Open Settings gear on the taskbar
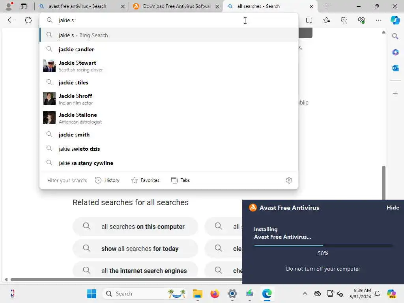Screen dimensions: 404x303 click(232, 294)
